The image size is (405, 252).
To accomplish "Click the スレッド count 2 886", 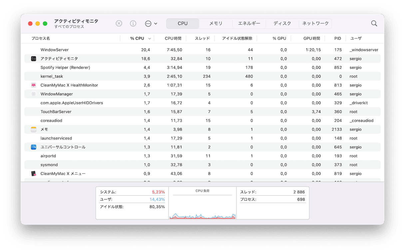I will click(299, 192).
